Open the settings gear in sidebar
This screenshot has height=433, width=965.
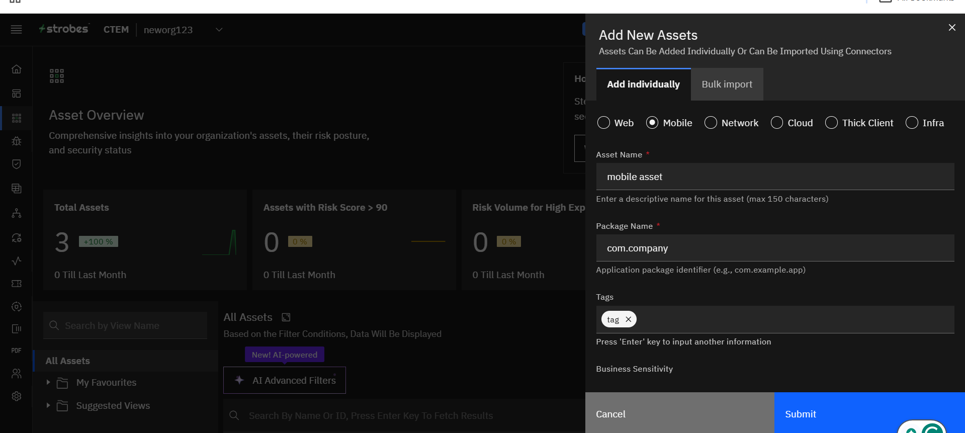tap(17, 396)
